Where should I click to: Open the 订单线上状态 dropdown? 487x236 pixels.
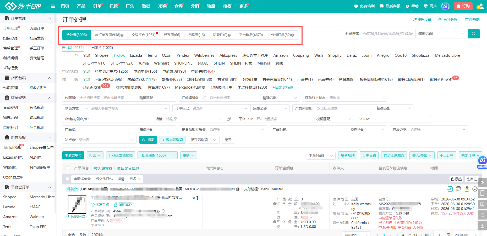[344, 98]
